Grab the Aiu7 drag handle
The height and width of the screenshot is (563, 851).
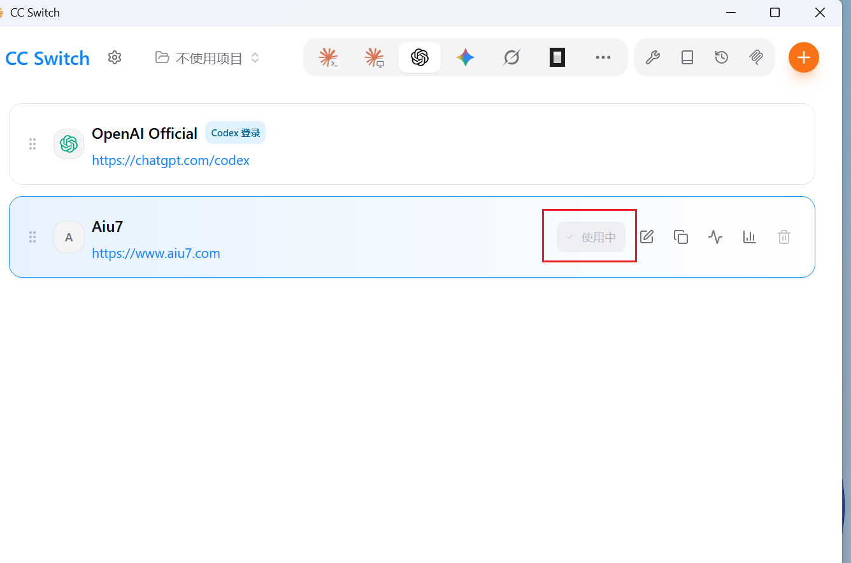pos(32,237)
